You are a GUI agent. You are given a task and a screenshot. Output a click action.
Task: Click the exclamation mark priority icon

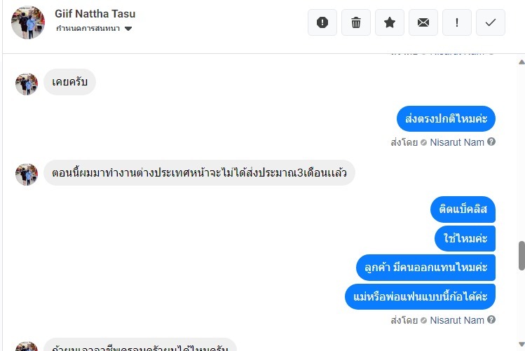pos(457,22)
